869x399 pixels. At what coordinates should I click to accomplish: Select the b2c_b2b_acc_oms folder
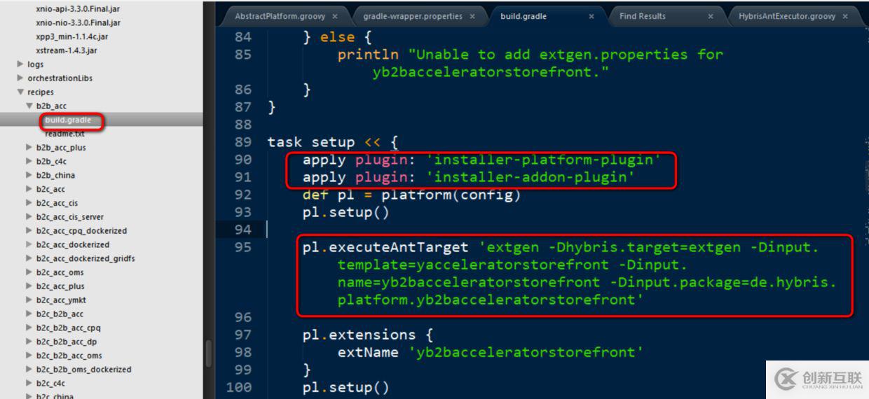tap(69, 356)
